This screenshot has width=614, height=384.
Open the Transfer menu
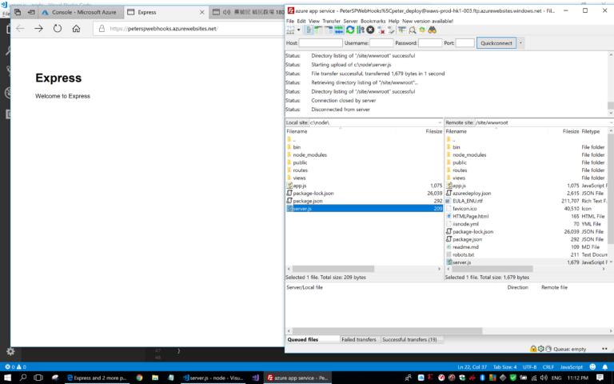(331, 21)
